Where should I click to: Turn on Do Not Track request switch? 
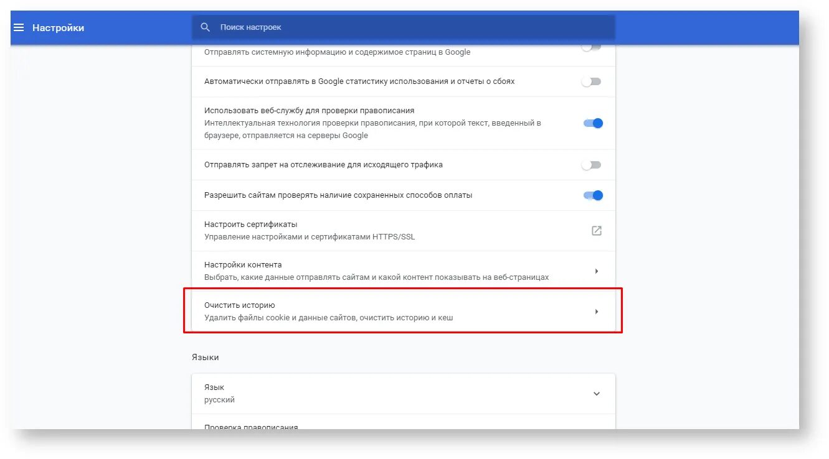pyautogui.click(x=591, y=165)
